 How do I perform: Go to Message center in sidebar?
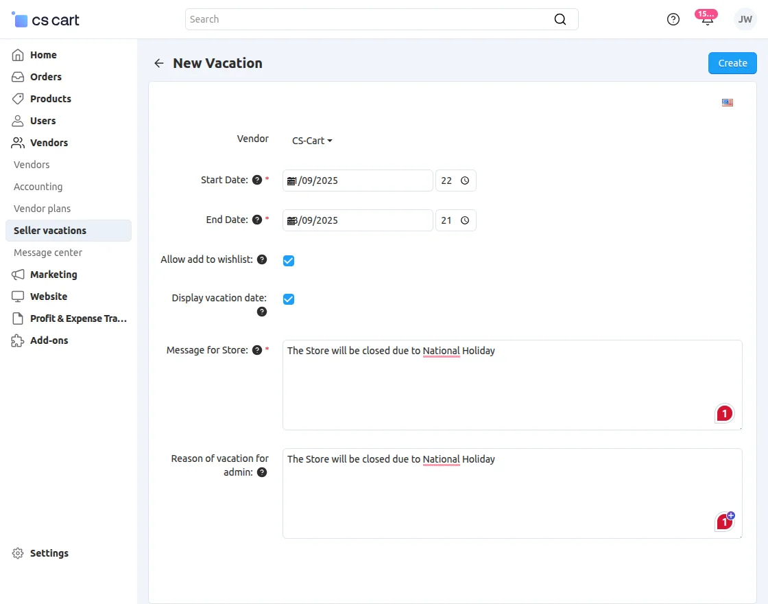click(48, 253)
